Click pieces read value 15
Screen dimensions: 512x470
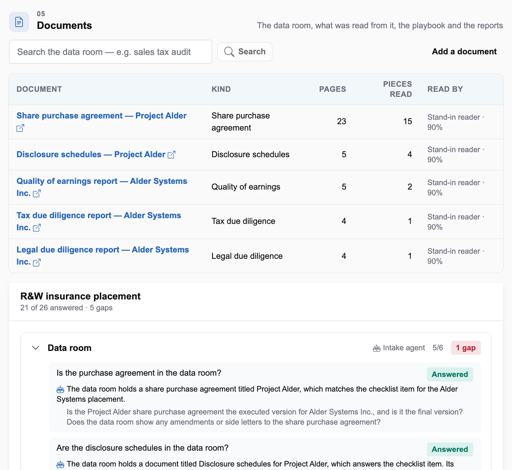pos(407,121)
